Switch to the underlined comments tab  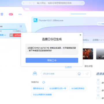click(68, 66)
